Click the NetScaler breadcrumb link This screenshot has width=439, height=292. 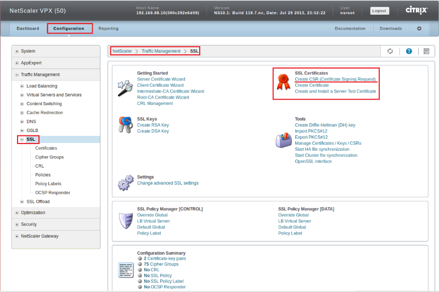(x=122, y=51)
